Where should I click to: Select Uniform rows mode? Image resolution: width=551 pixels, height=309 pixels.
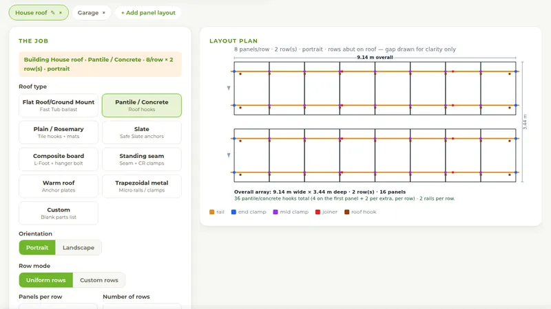[46, 280]
